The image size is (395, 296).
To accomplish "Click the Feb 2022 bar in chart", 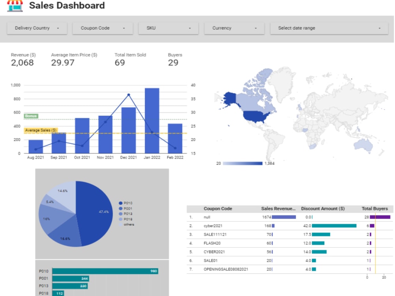I will (175, 139).
